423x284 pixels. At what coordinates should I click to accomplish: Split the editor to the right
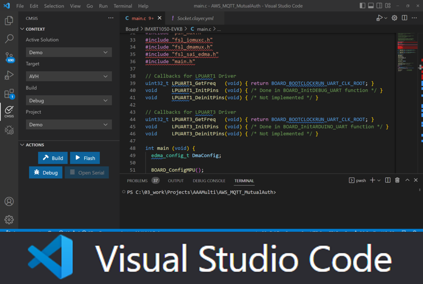tap(405, 18)
